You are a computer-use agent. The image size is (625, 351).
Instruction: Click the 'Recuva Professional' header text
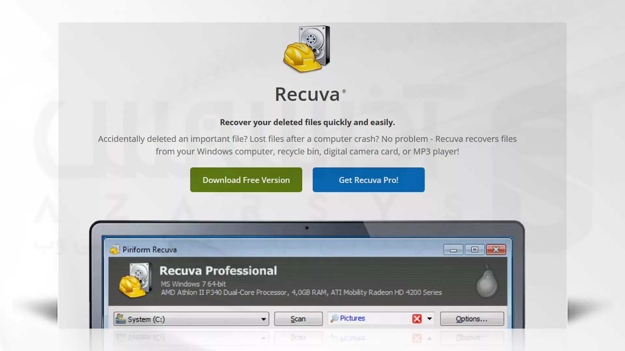pos(218,270)
